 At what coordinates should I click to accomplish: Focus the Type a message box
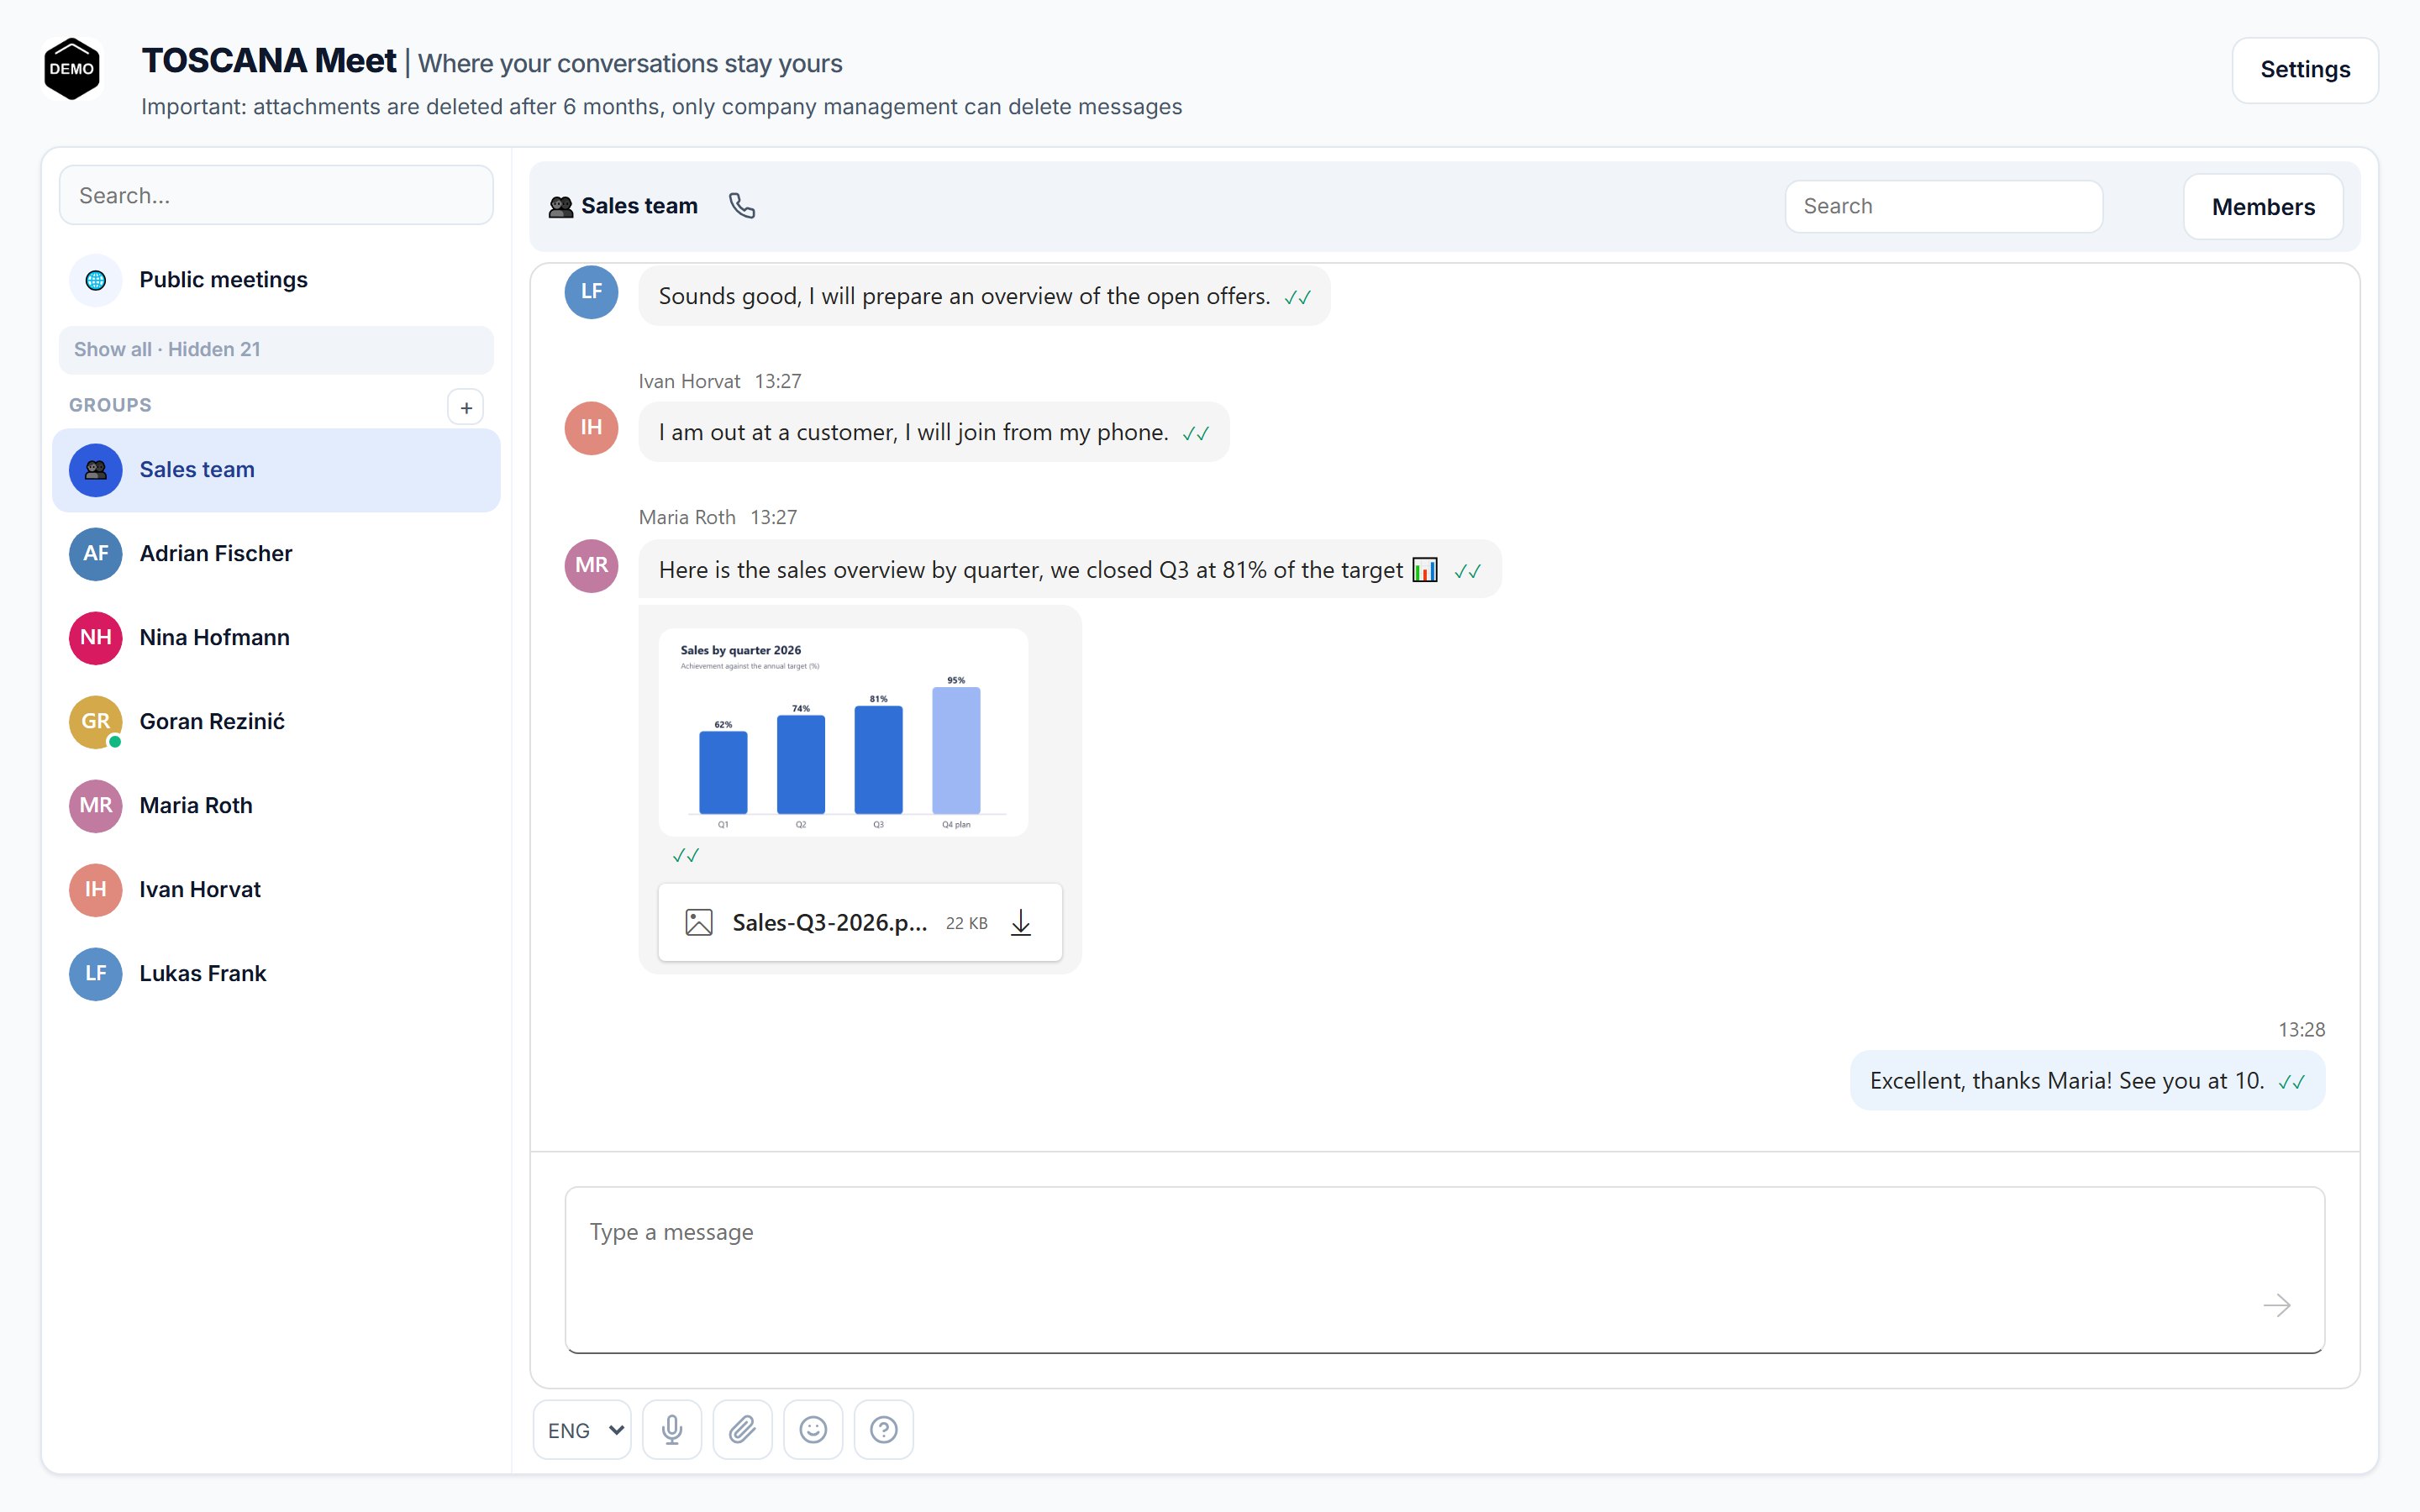pyautogui.click(x=1444, y=1270)
